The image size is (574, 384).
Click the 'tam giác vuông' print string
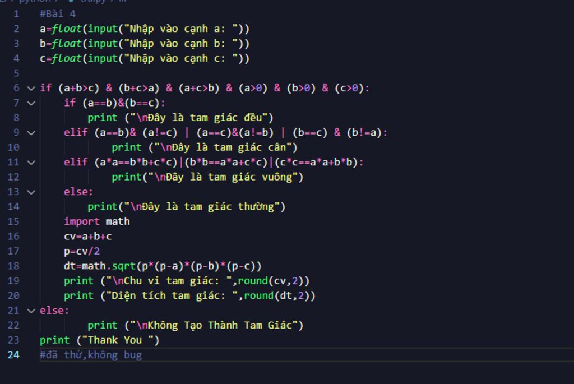point(223,177)
